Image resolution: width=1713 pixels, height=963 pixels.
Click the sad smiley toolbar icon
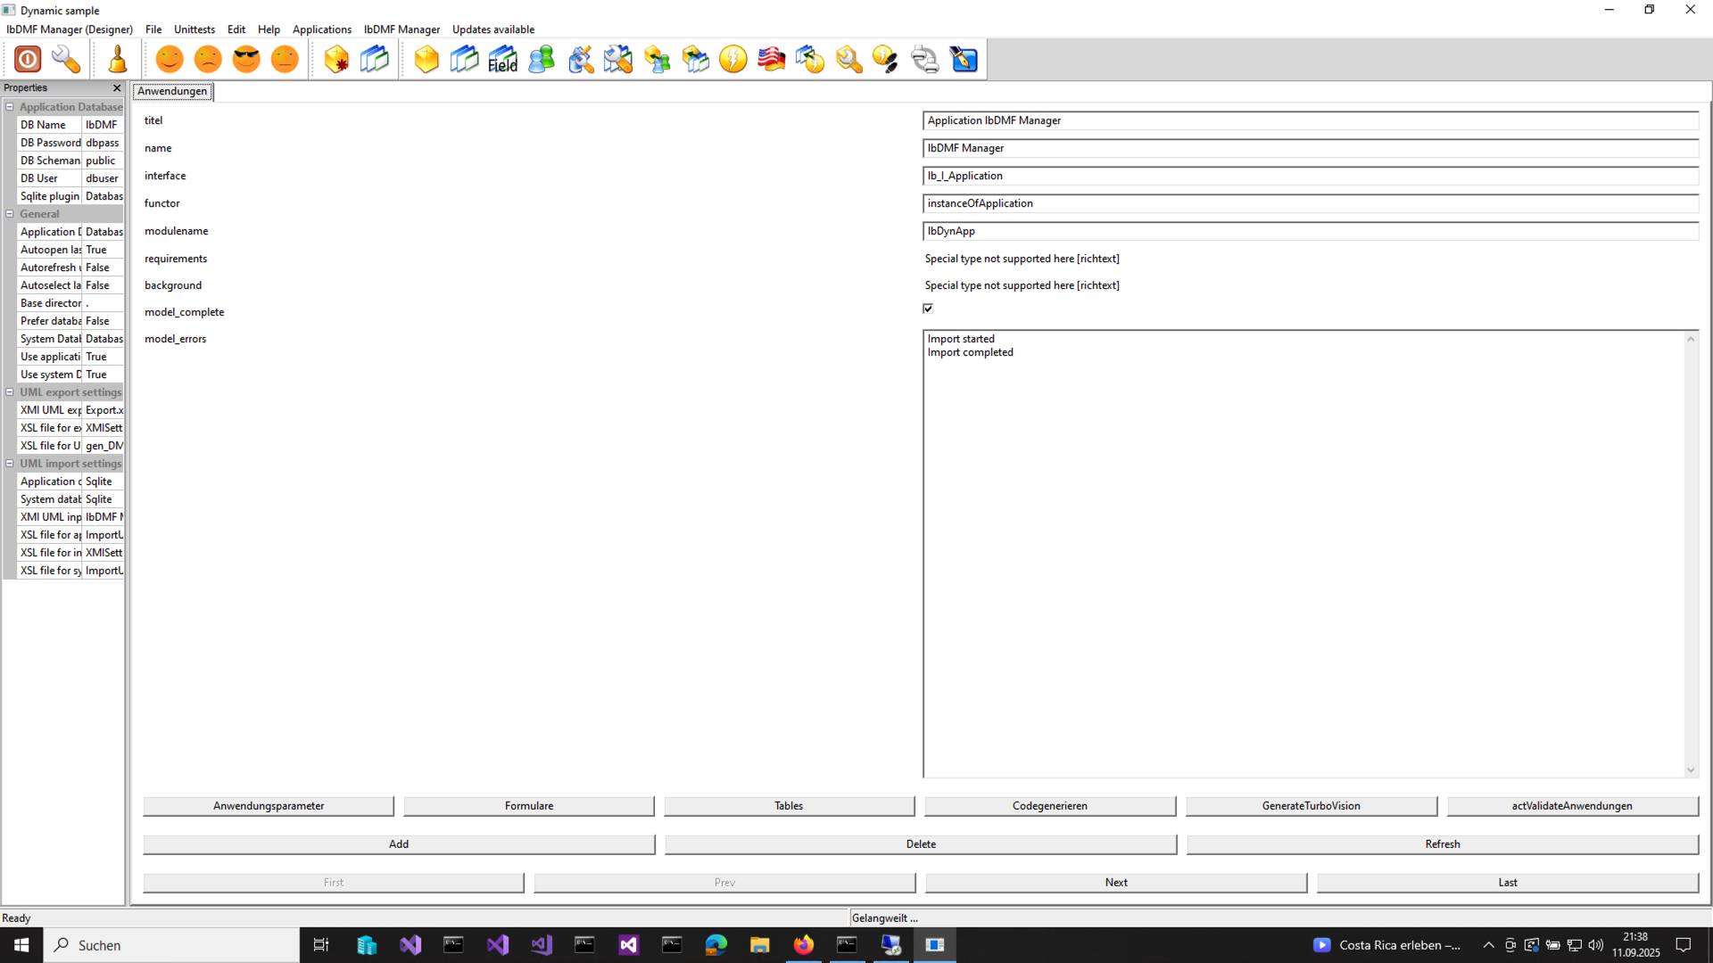[x=208, y=59]
